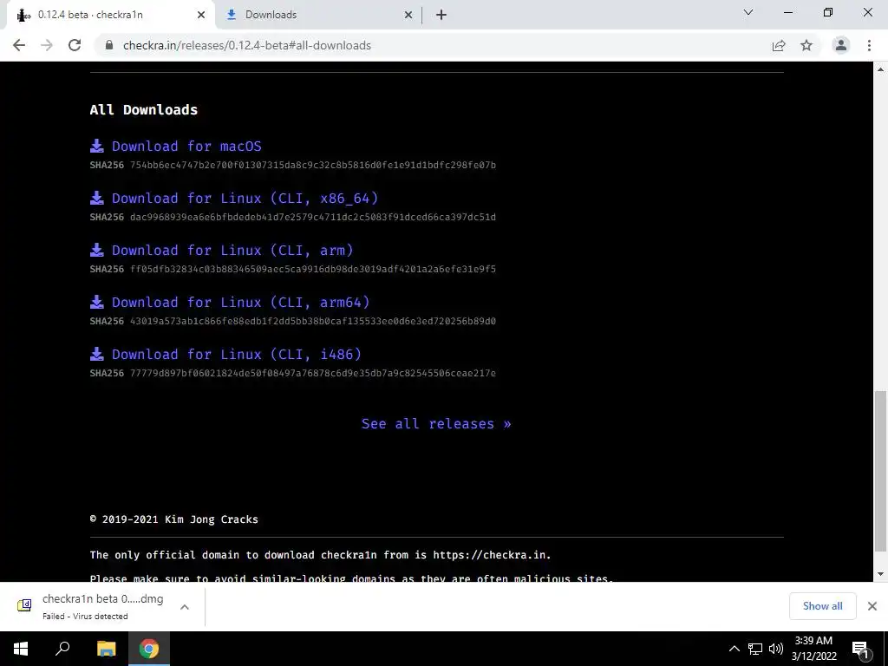This screenshot has height=666, width=888.
Task: Click download icon for Linux x86_64
Action: (x=97, y=199)
